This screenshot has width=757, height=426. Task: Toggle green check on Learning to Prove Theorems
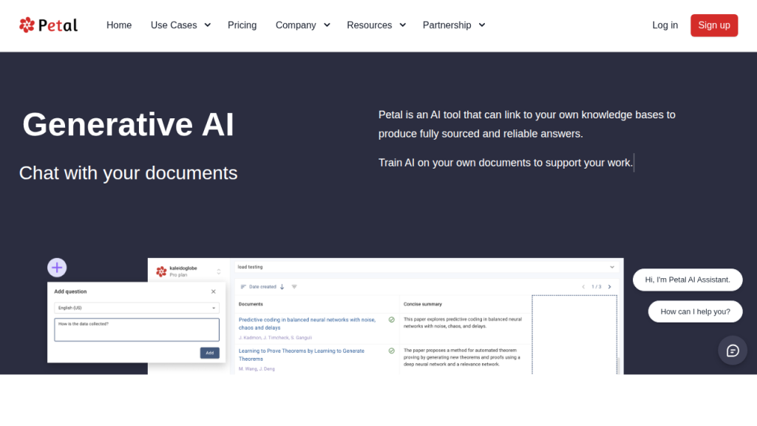pyautogui.click(x=392, y=351)
